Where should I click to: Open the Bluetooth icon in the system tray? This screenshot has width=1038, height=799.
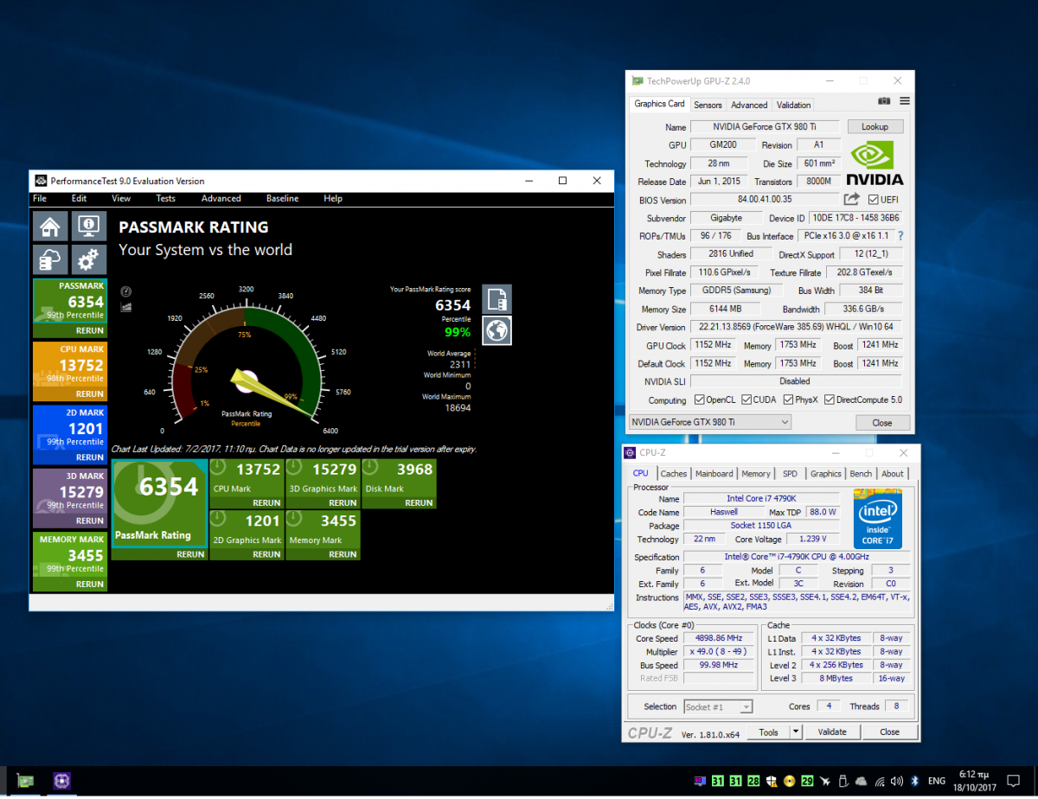(913, 782)
